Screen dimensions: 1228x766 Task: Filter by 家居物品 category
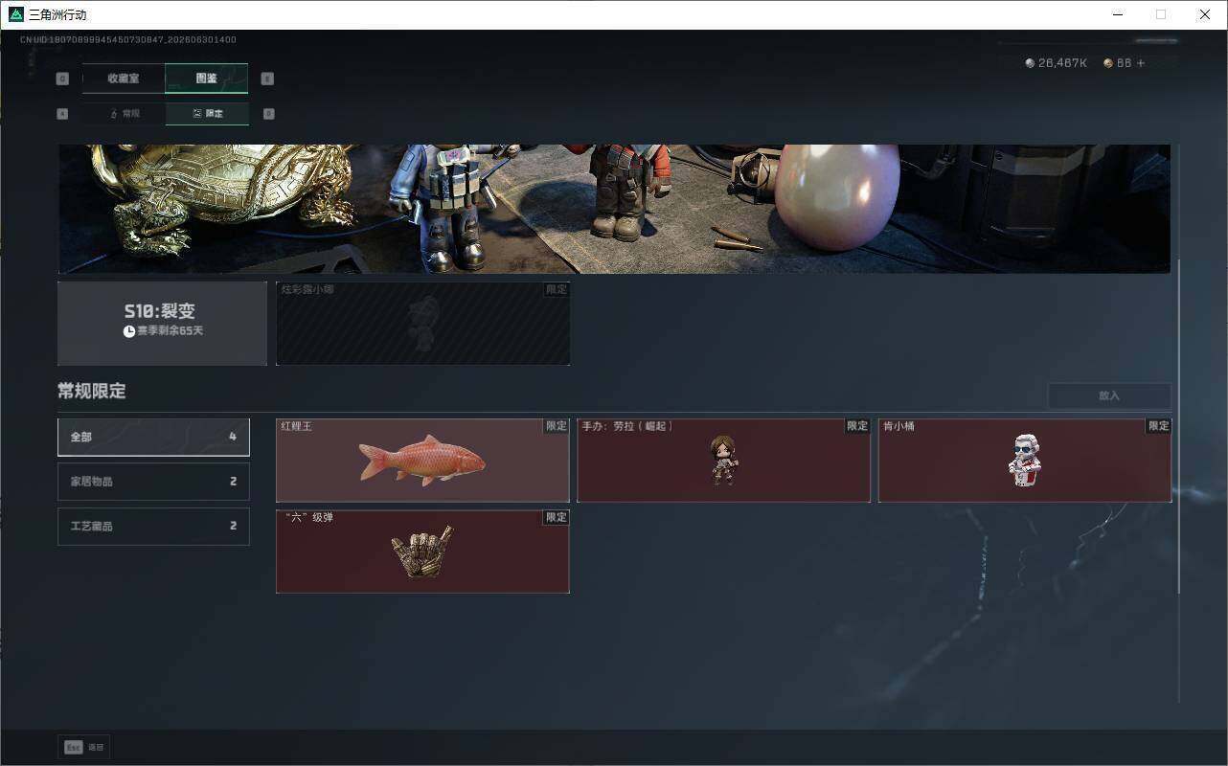[153, 482]
